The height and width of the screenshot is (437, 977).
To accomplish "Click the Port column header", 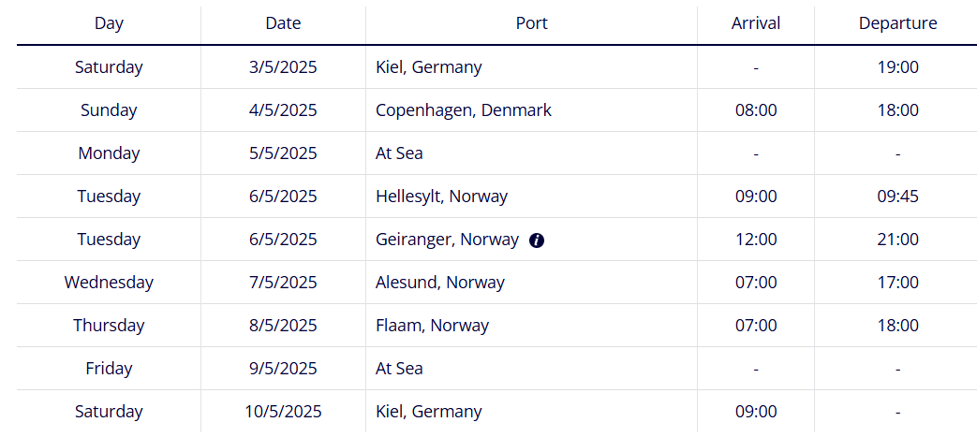I will tap(531, 23).
